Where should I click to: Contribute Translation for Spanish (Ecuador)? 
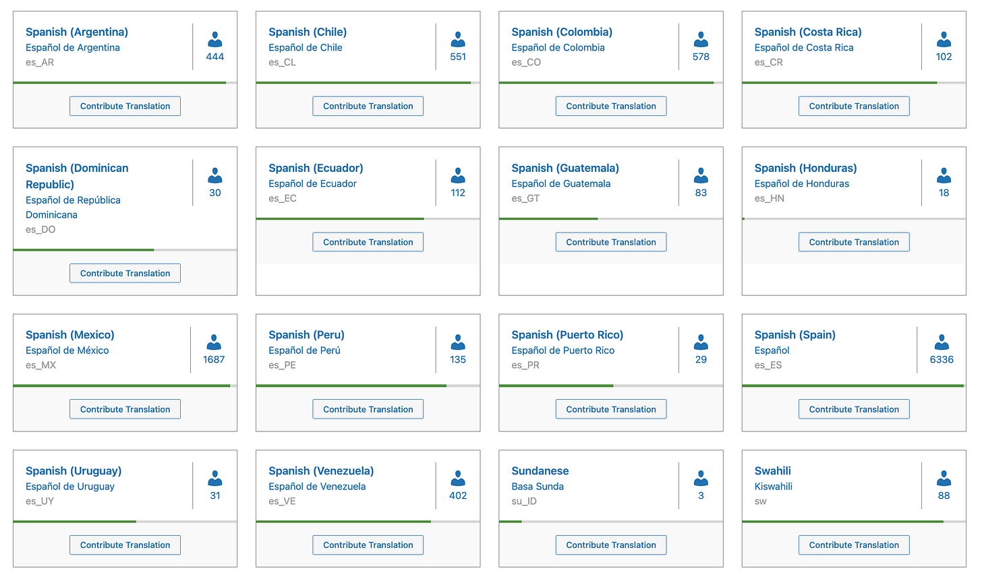click(x=368, y=242)
